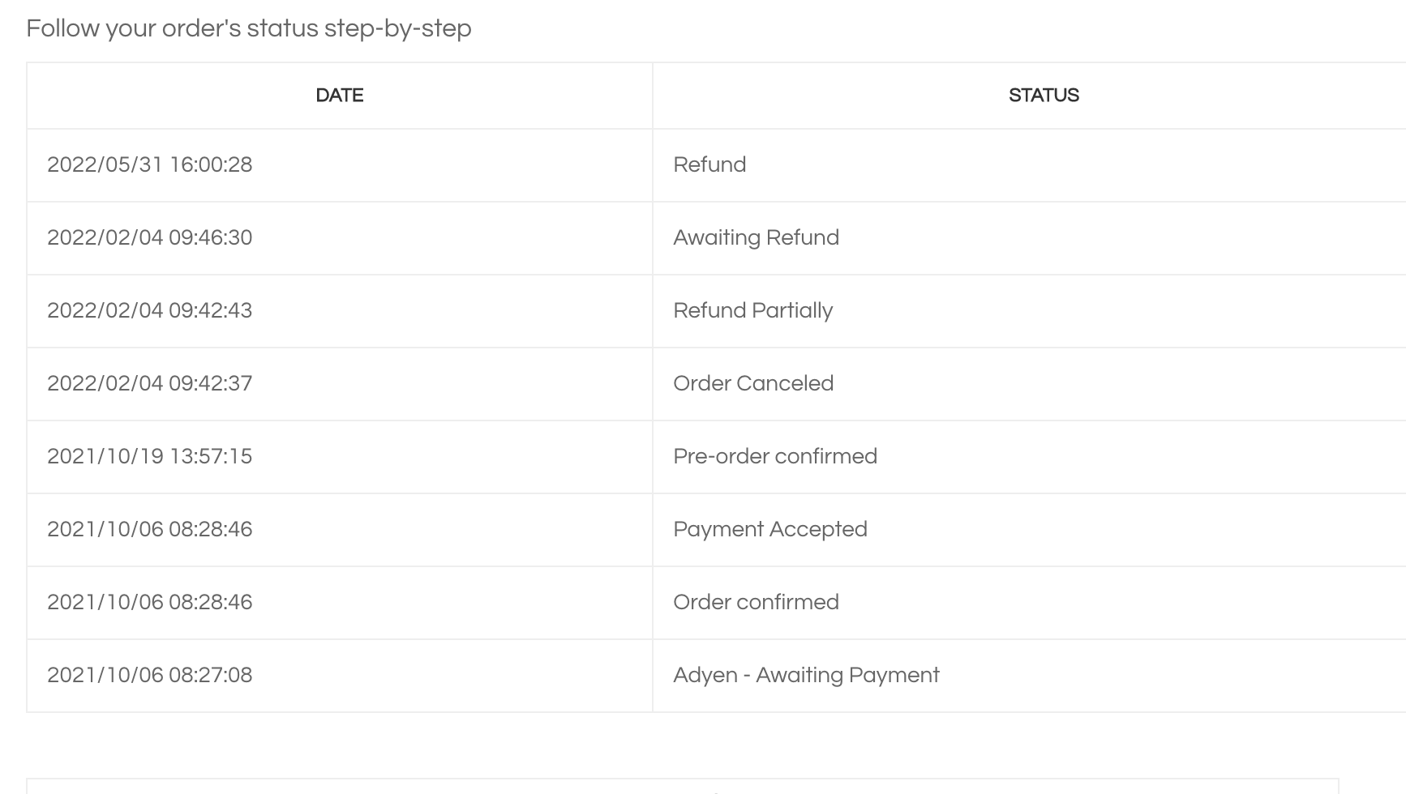Click the 2022/02/04 09:42:37 date
The height and width of the screenshot is (794, 1406).
tap(150, 384)
